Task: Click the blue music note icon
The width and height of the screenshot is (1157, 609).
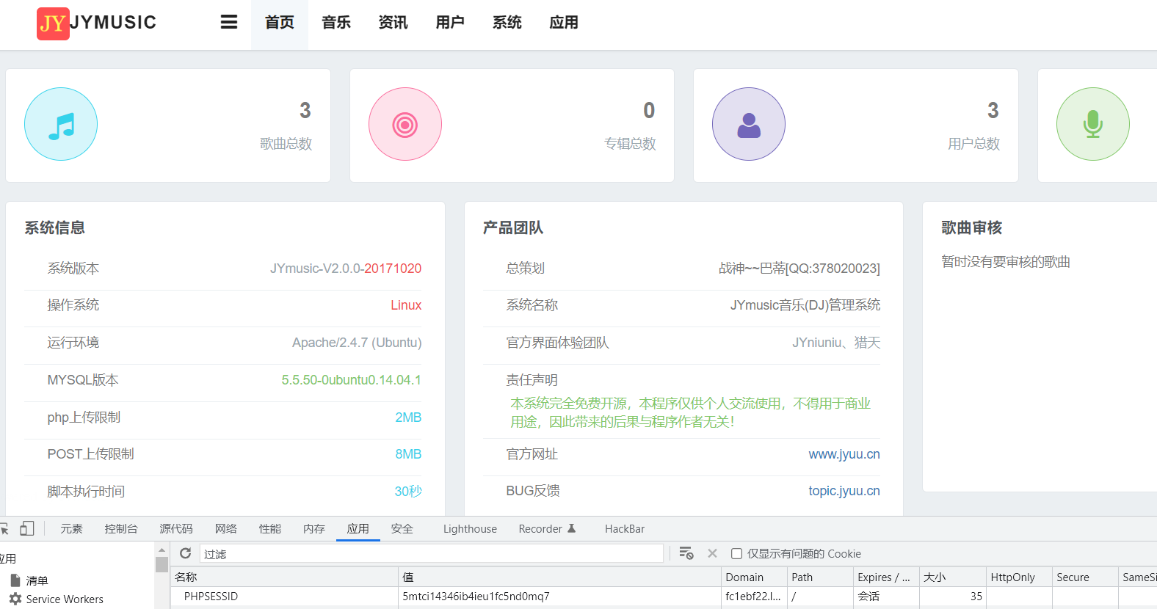Action: coord(61,124)
